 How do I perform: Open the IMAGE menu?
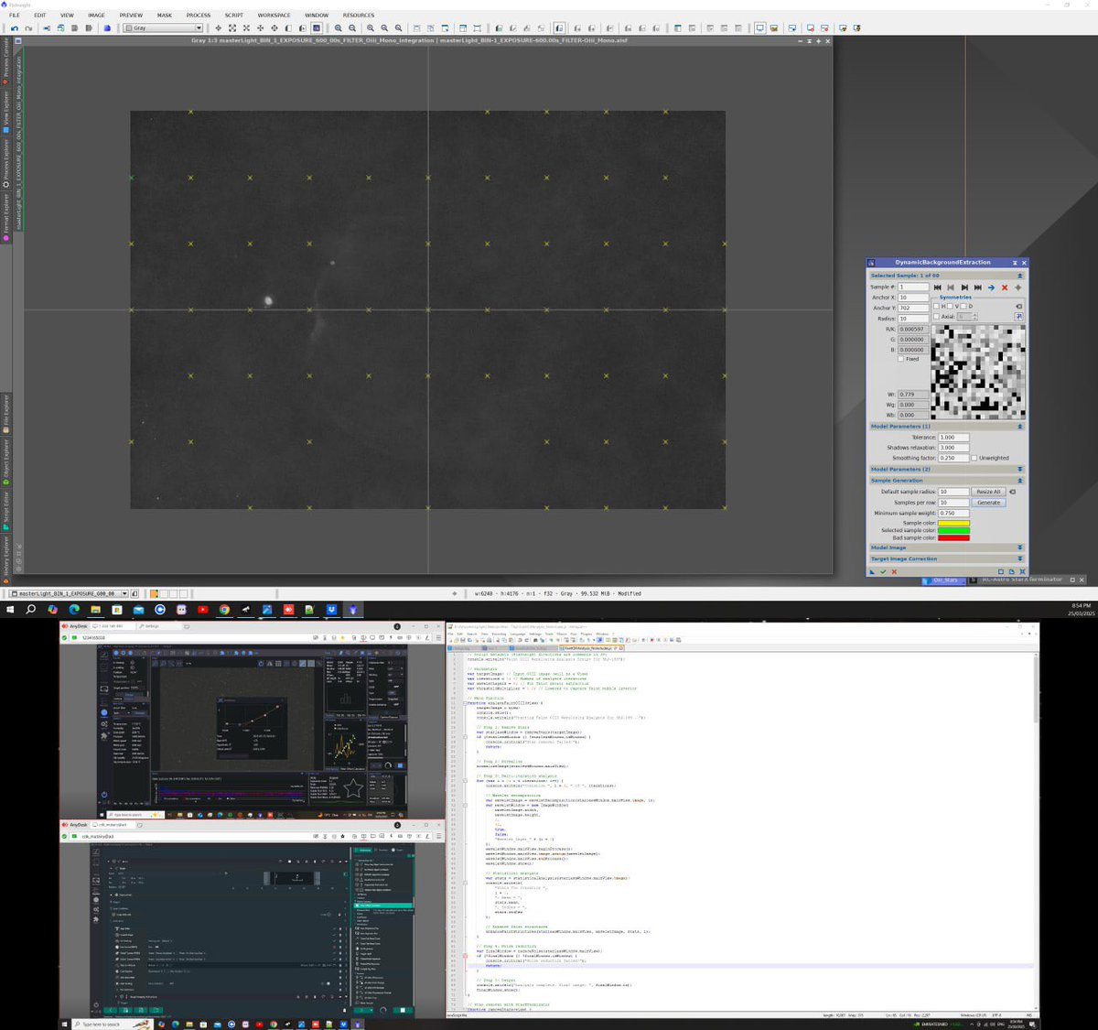point(96,16)
